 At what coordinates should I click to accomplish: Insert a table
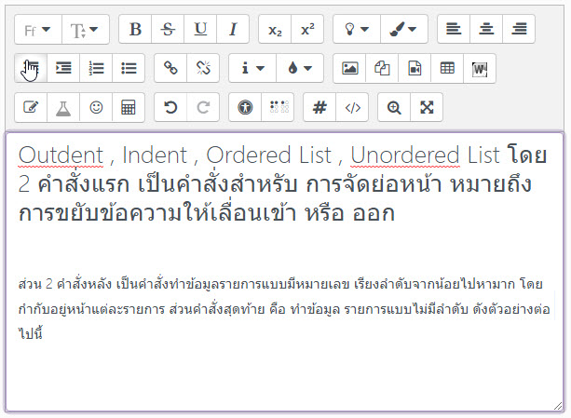(x=447, y=68)
